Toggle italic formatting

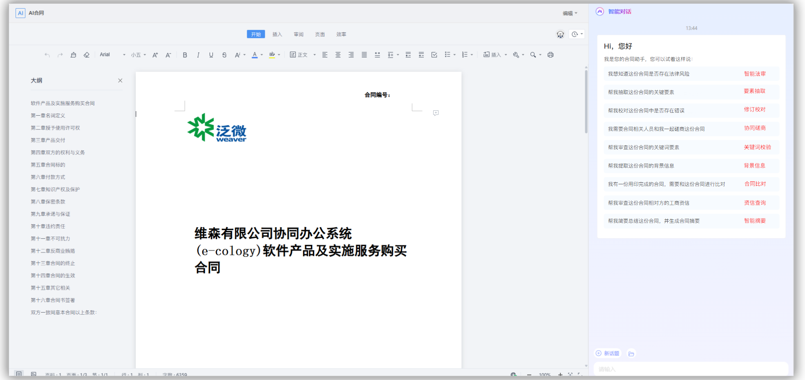198,55
